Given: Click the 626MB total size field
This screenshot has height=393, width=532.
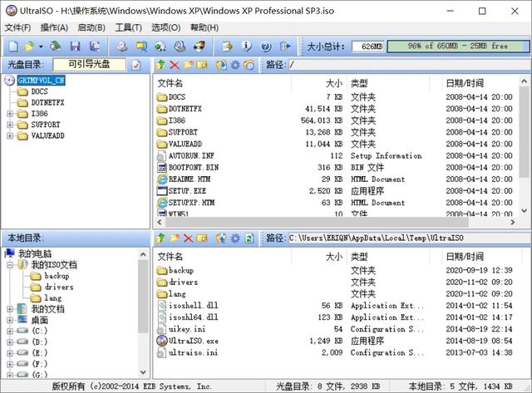Looking at the screenshot, I should (368, 47).
